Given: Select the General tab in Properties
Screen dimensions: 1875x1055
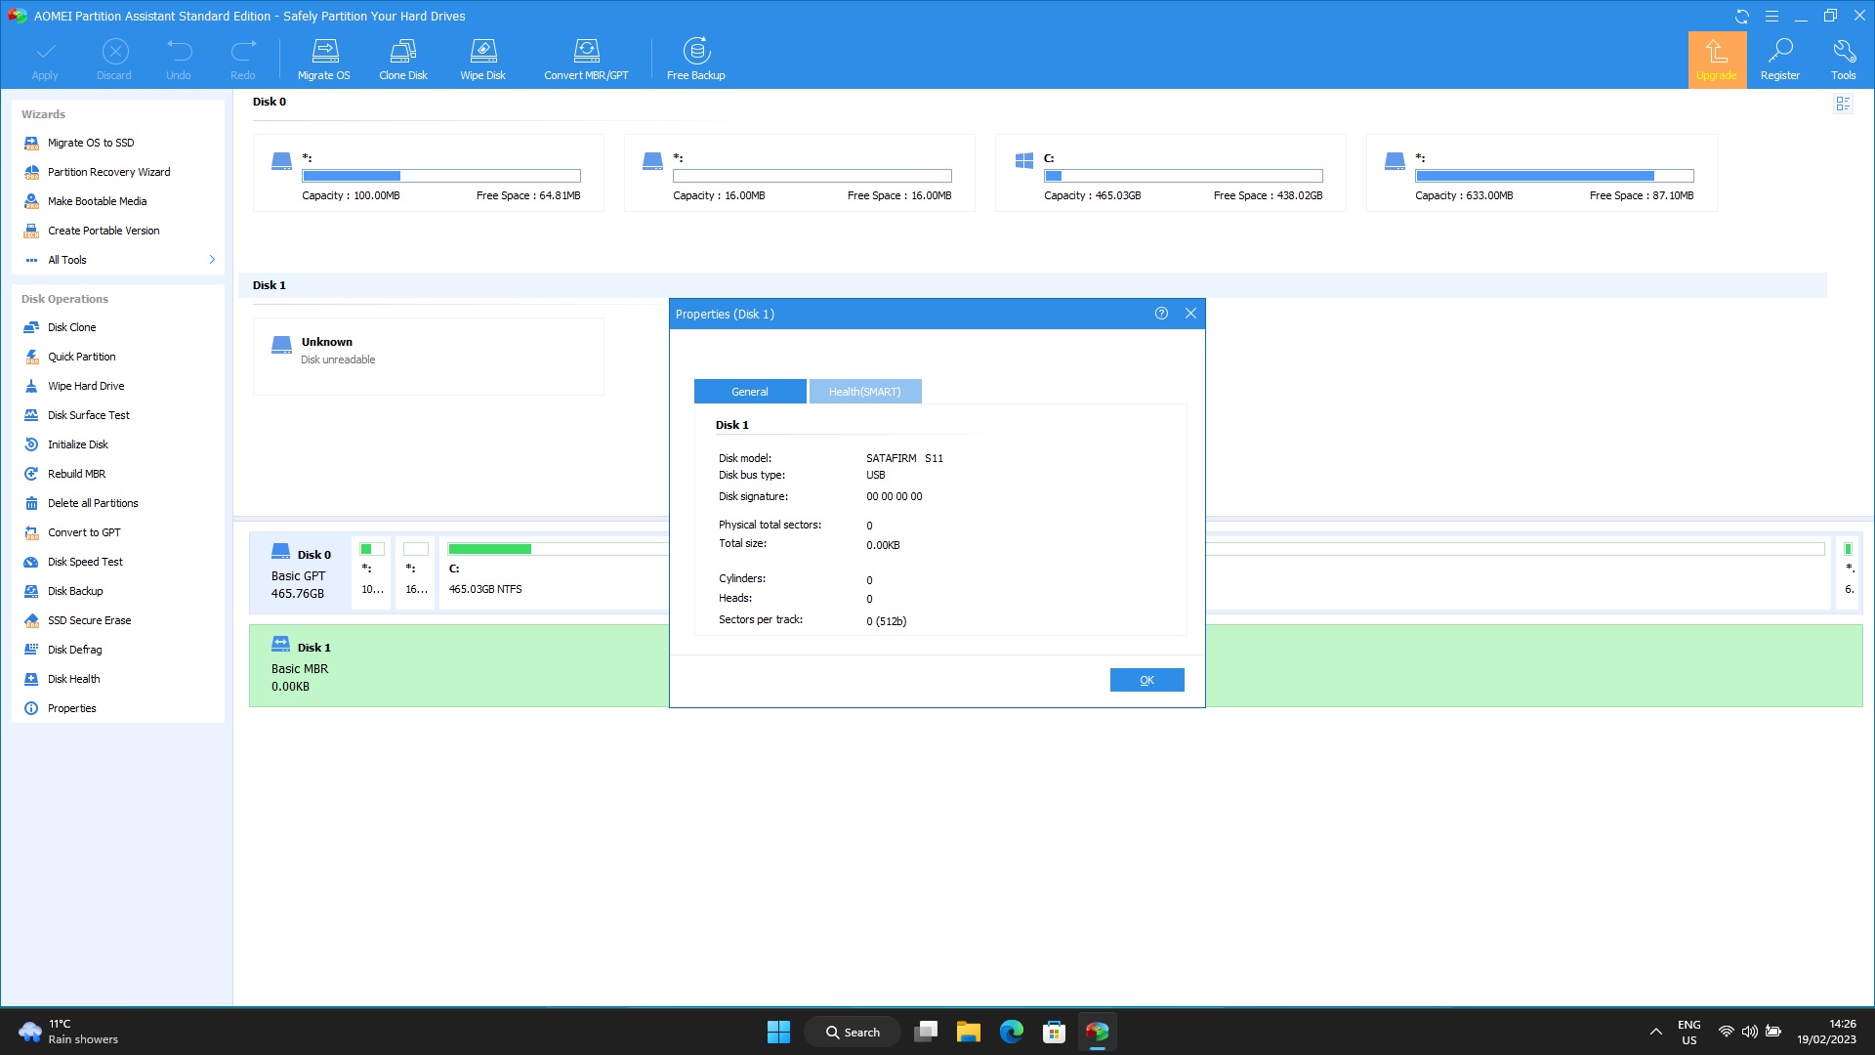Looking at the screenshot, I should point(750,392).
